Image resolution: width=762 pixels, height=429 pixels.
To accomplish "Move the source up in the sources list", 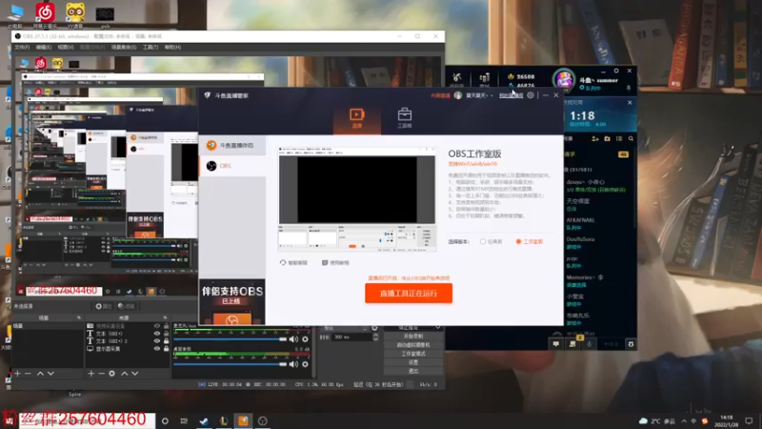I will tap(125, 374).
